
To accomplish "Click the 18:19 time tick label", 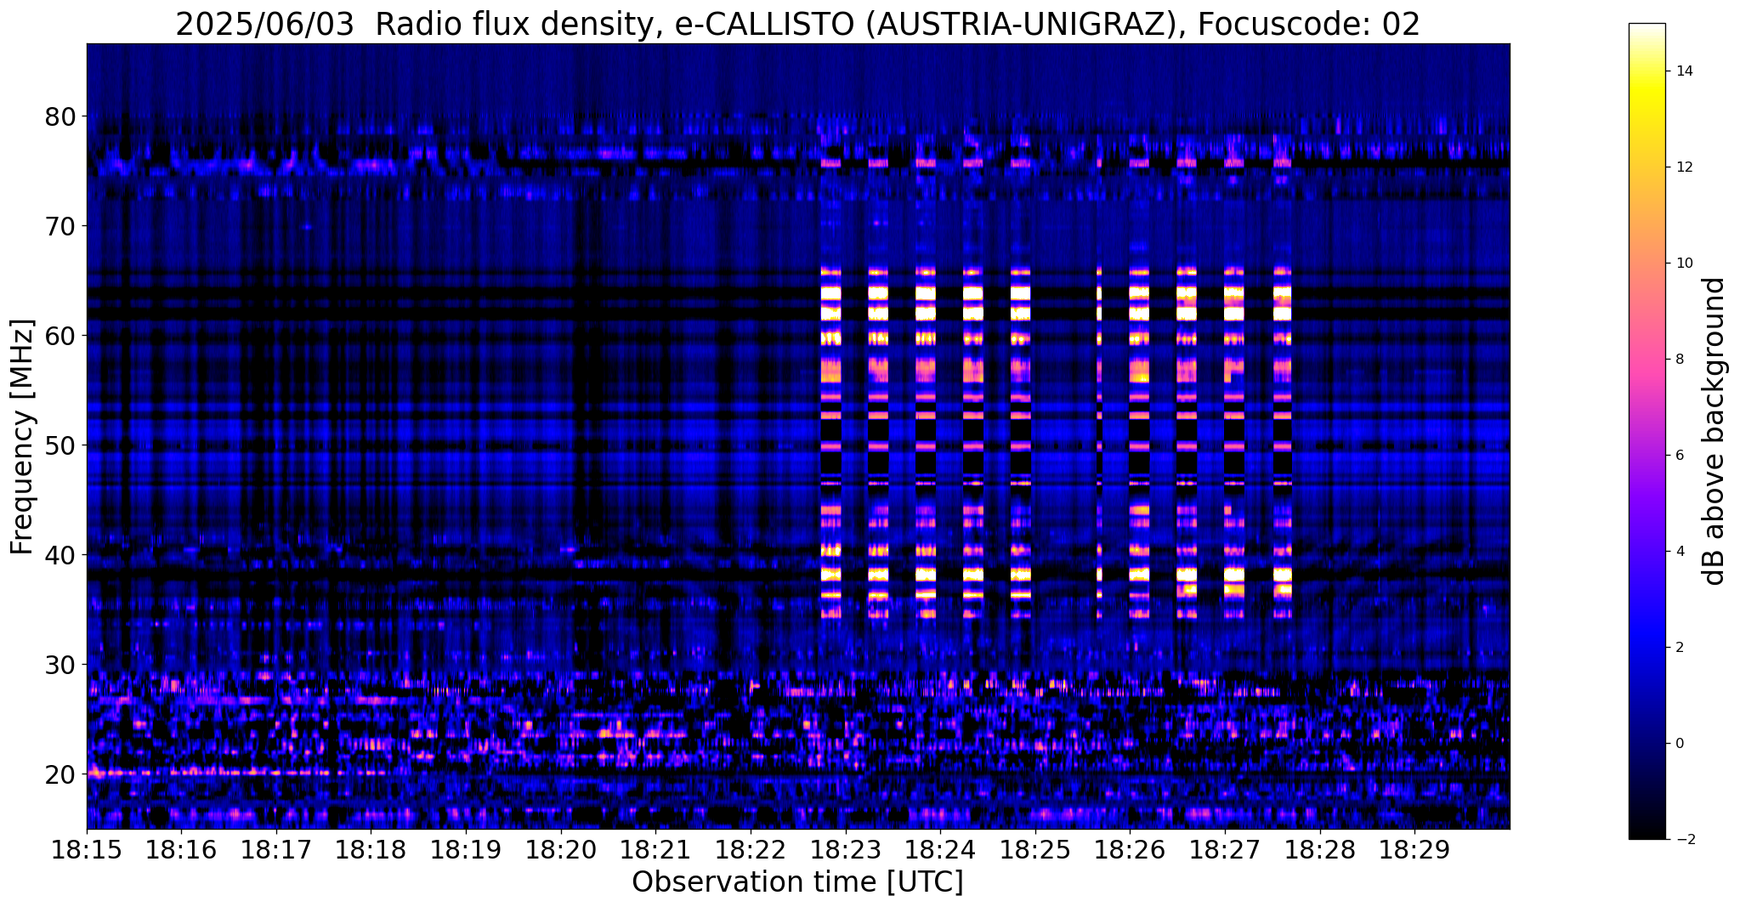I will [466, 850].
